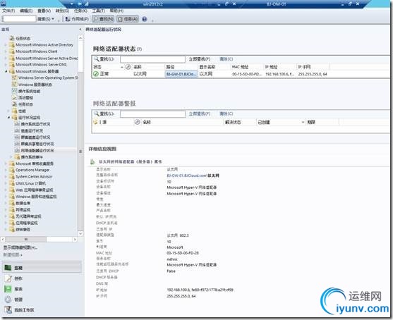Open the 文件(F) menu
Viewport: 393px width, 320px height.
click(8, 11)
